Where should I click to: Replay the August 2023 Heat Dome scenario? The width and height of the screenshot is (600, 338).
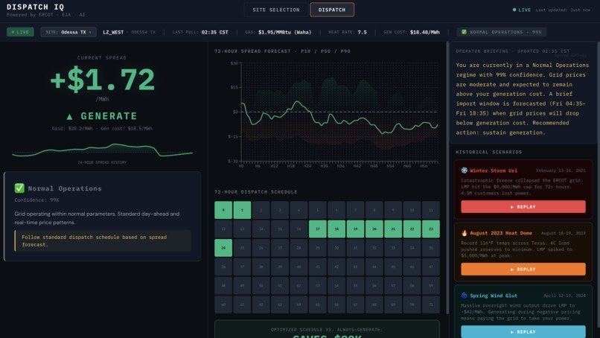(x=523, y=269)
